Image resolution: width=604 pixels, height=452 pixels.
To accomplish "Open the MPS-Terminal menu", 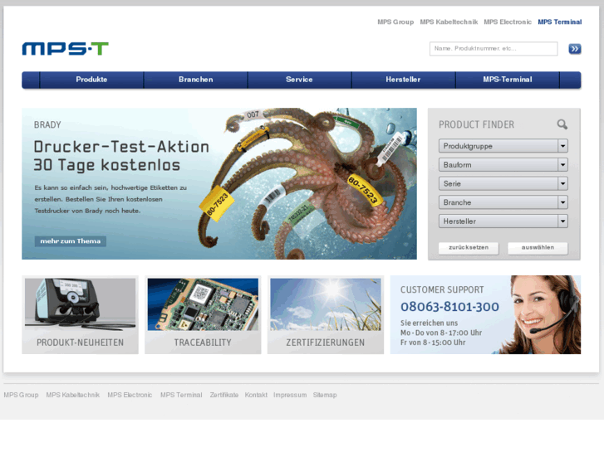I will click(508, 80).
